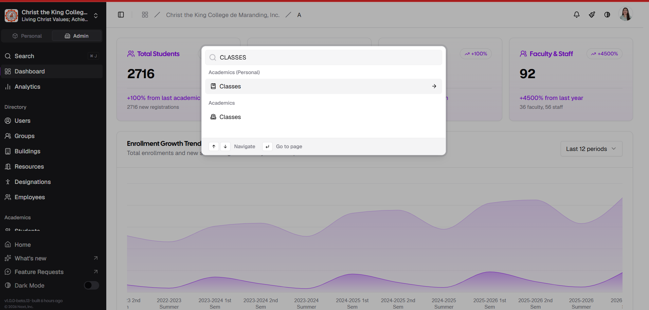Click the Enter key Go to page button
This screenshot has width=649, height=310.
coord(267,147)
